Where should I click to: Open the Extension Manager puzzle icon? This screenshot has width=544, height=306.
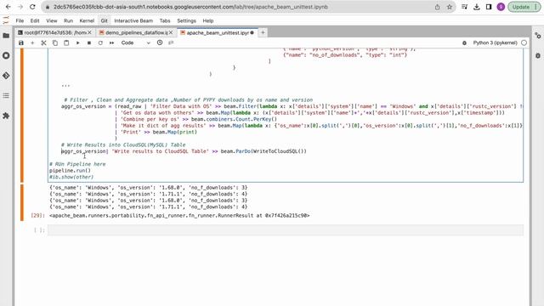[6, 116]
